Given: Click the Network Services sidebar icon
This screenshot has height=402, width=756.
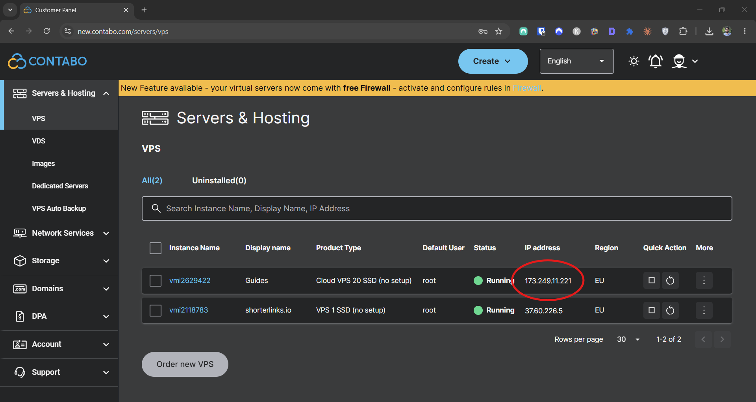Looking at the screenshot, I should coord(20,233).
